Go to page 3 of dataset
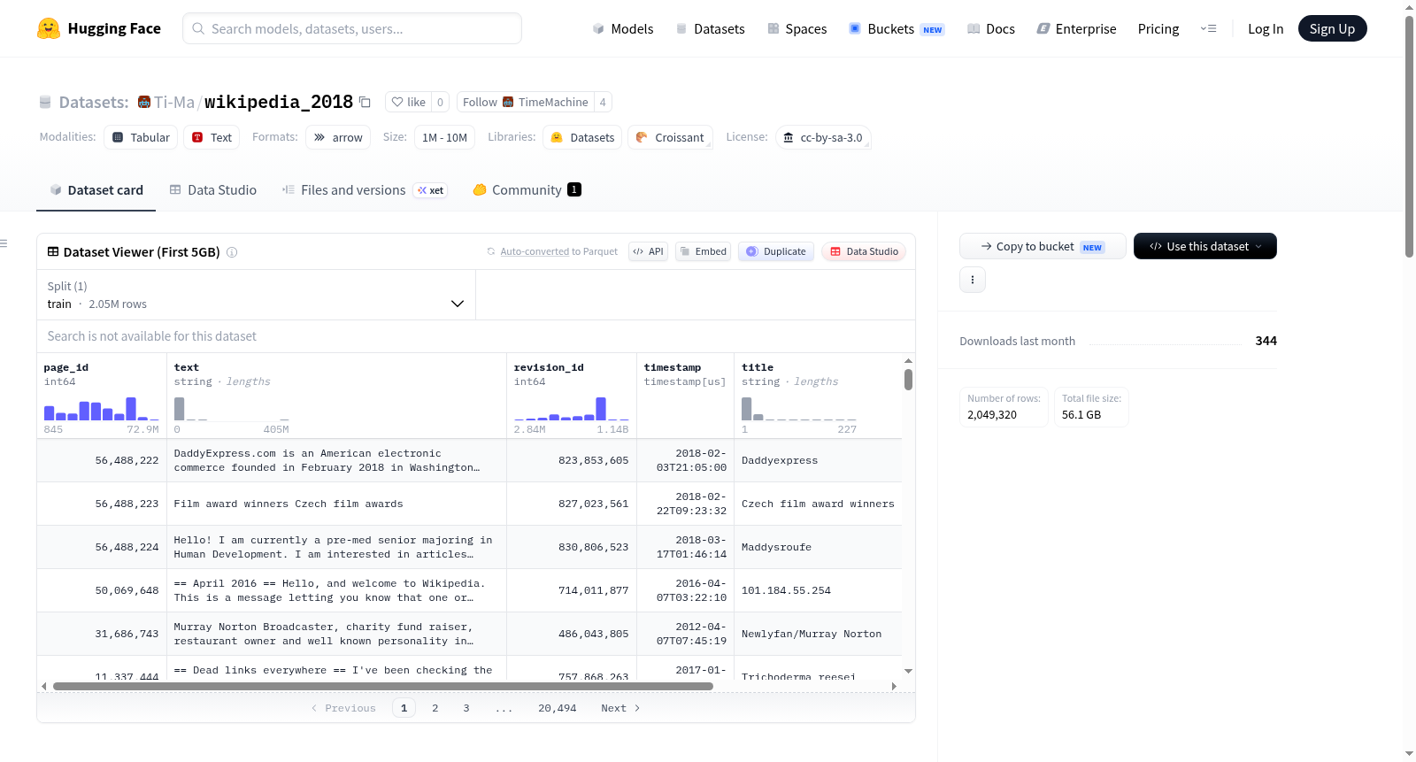This screenshot has width=1416, height=762. click(x=466, y=708)
